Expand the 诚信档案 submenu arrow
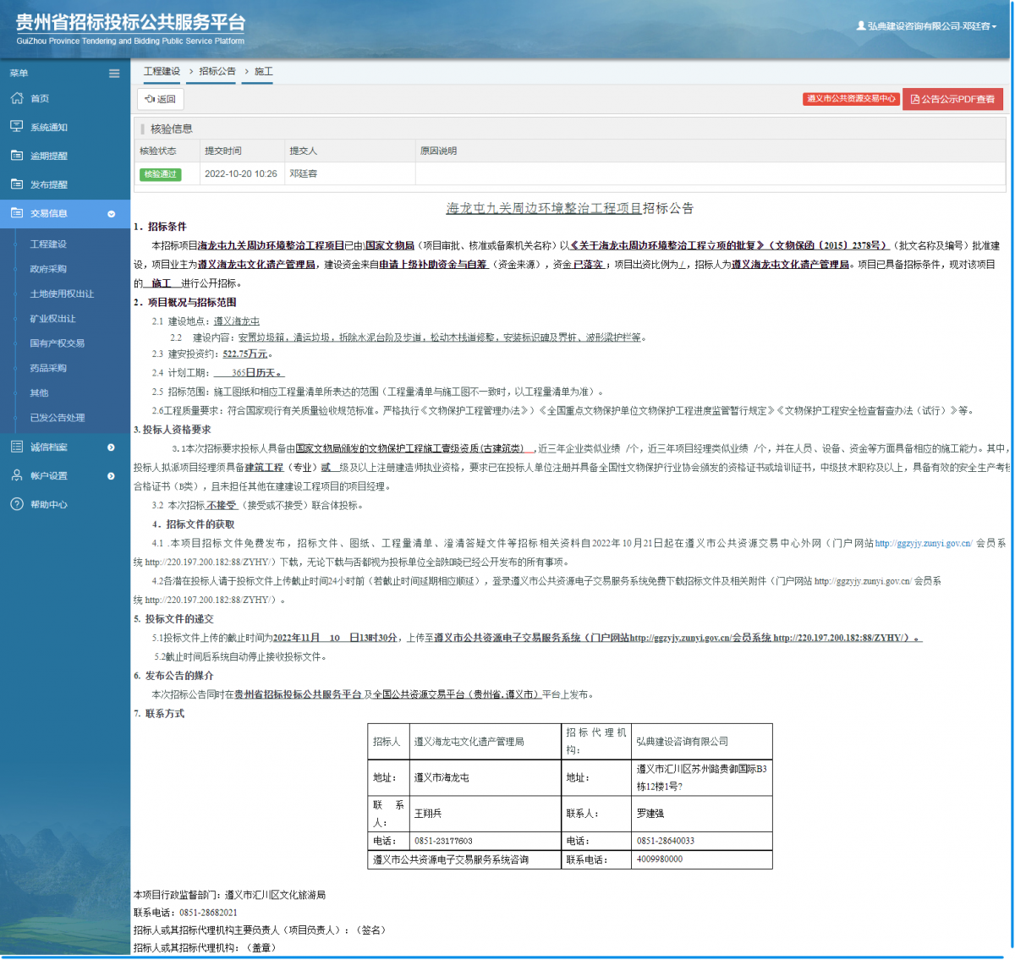1015x960 pixels. coord(111,447)
